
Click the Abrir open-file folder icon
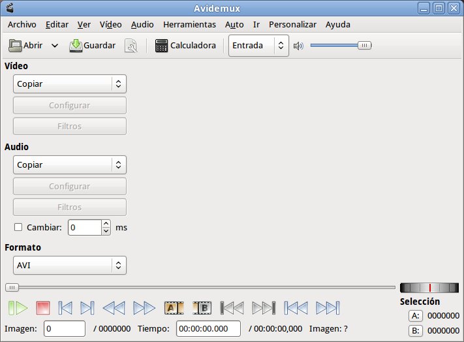point(15,46)
